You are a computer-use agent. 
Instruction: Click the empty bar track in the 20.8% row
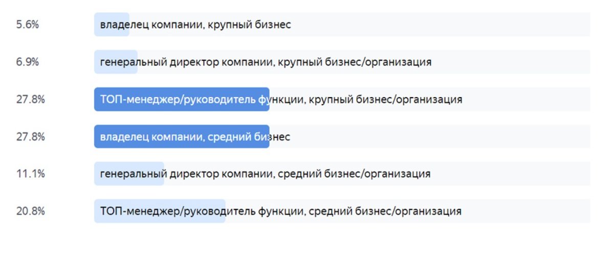tap(527, 211)
